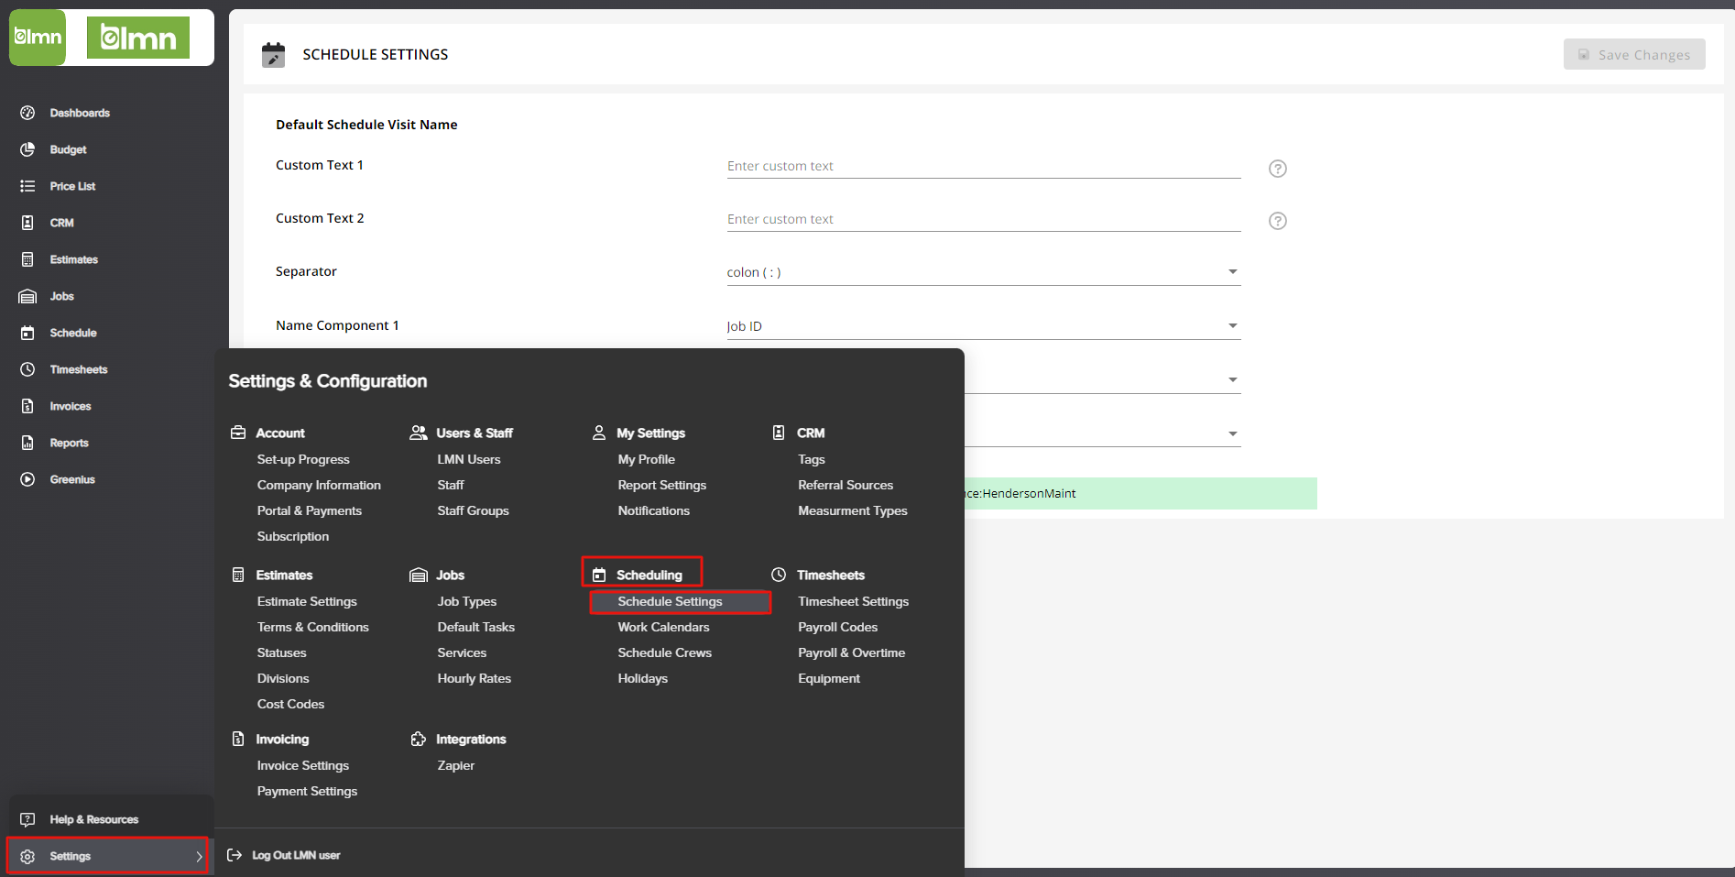Click the Account briefcase icon
Viewport: 1735px width, 877px height.
238,433
